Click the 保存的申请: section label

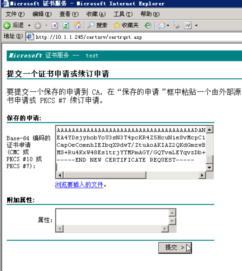coord(24,118)
